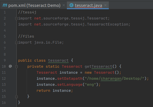Click the class name tesseract on line 9

point(58,61)
